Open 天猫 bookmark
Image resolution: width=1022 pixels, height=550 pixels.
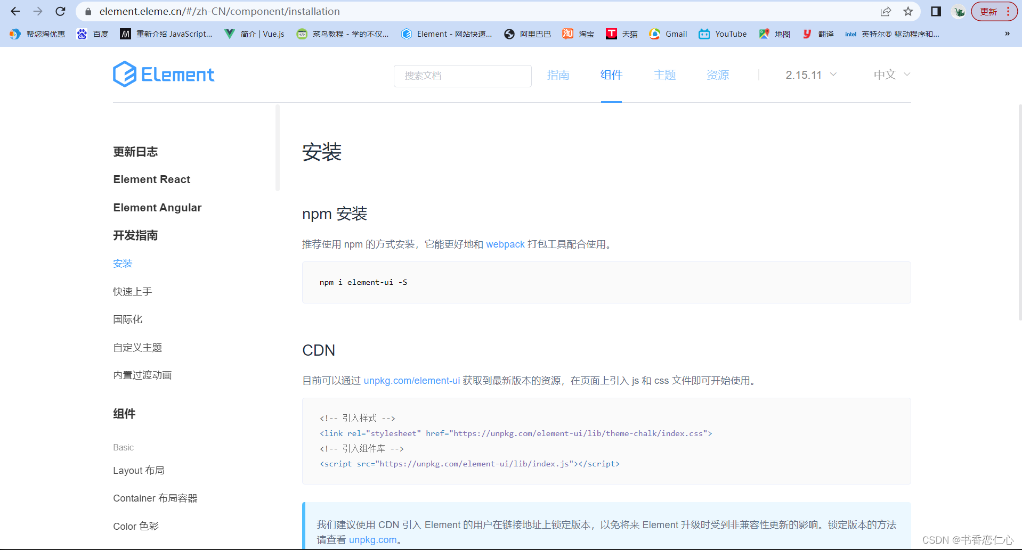click(x=622, y=34)
